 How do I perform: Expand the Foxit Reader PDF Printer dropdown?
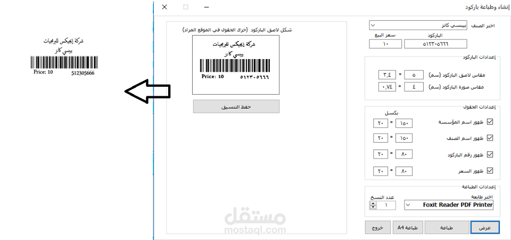click(x=449, y=205)
